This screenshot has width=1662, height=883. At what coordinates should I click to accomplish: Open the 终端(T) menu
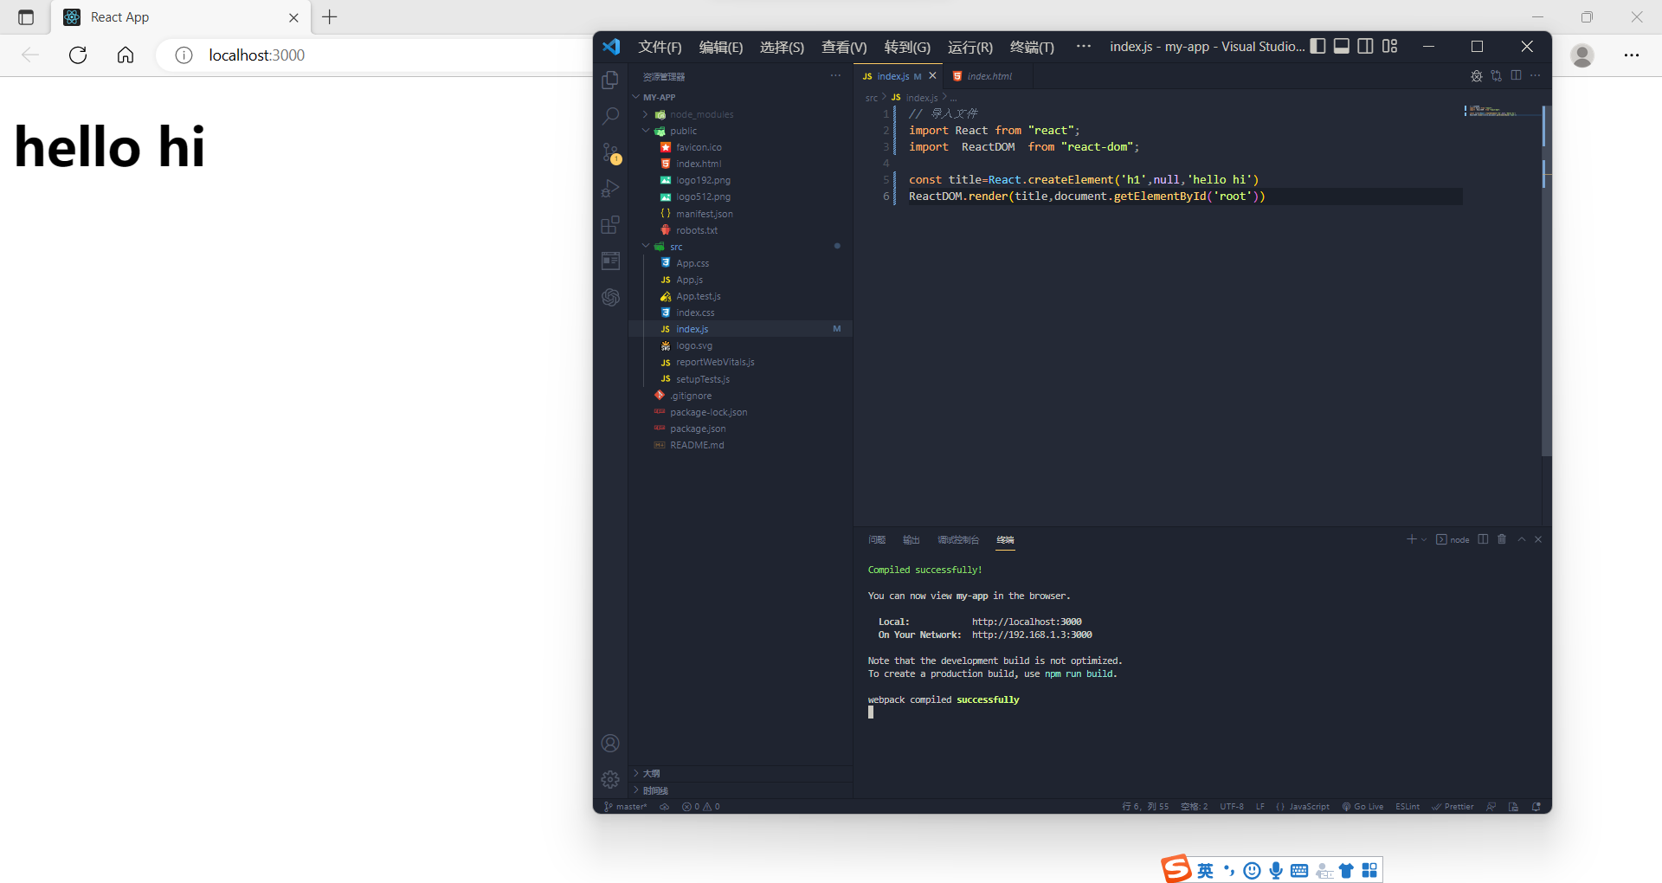tap(1031, 47)
